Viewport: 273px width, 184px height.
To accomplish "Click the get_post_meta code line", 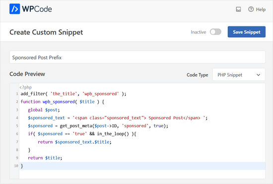I will coord(98,126).
